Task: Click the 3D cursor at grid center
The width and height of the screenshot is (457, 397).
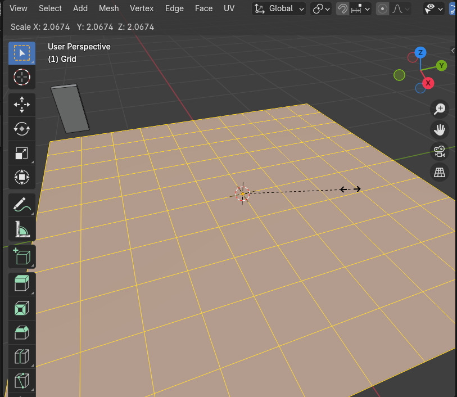Action: coord(242,193)
